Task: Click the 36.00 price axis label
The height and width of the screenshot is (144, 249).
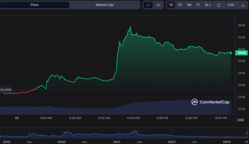Action: pos(241,25)
